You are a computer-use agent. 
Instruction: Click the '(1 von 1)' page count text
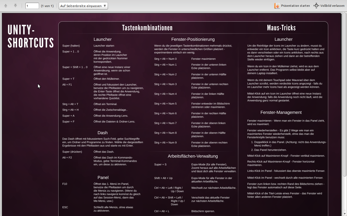47,6
